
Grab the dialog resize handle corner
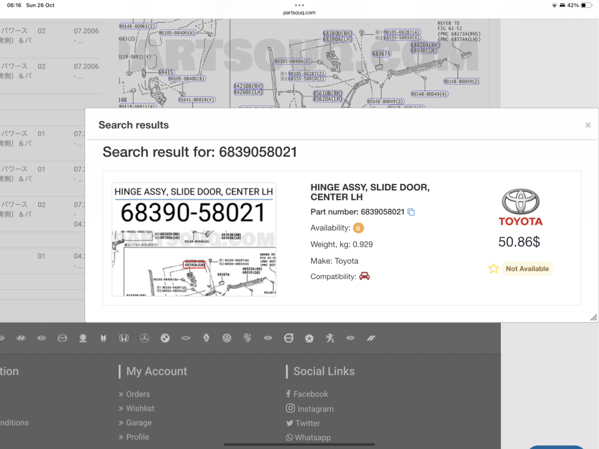point(594,317)
